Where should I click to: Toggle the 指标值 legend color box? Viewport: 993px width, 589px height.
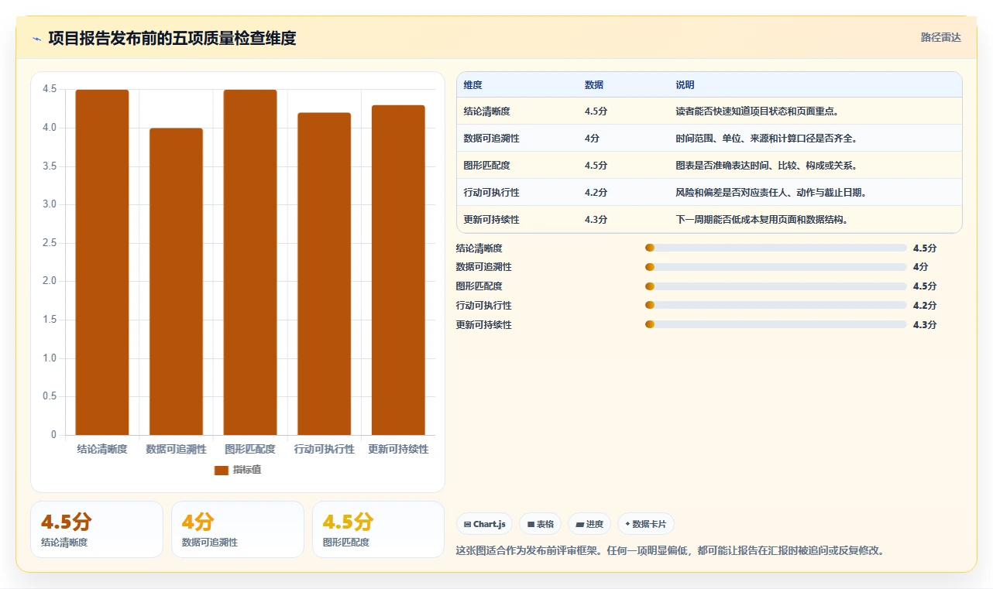click(222, 470)
